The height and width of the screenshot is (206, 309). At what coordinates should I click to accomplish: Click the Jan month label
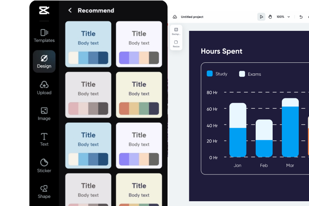[237, 166]
